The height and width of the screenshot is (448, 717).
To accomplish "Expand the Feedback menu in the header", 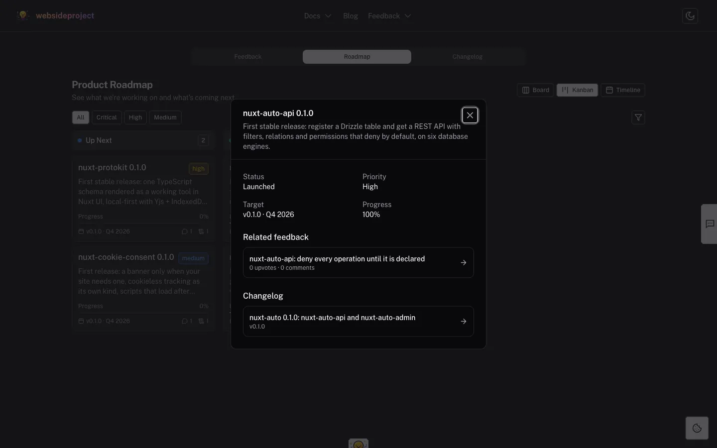I will click(x=389, y=16).
